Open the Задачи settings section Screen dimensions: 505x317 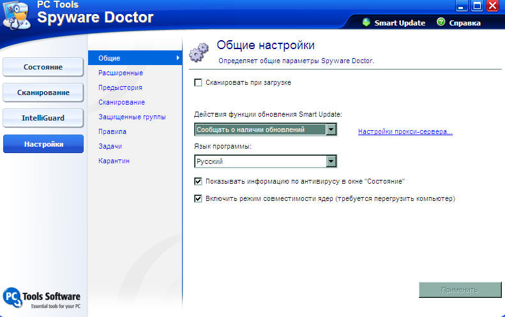[110, 147]
